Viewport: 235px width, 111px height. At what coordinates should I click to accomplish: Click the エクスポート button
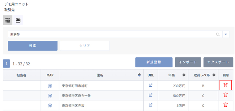pos(218,62)
